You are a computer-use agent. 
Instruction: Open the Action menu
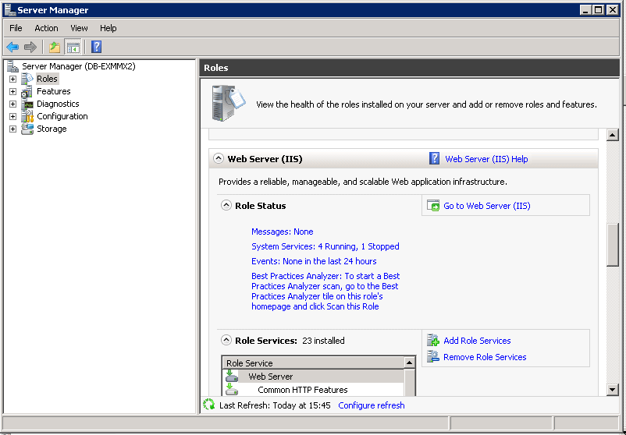tap(46, 28)
